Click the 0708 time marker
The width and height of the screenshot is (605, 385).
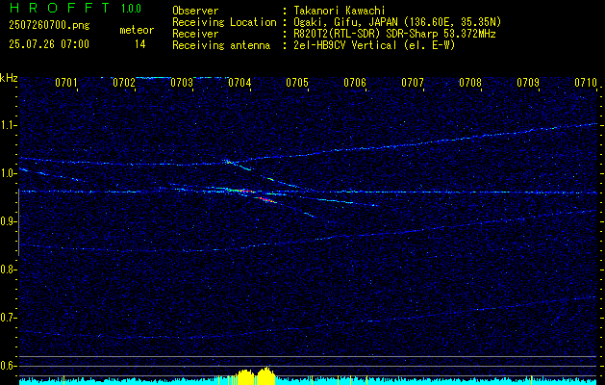point(470,83)
